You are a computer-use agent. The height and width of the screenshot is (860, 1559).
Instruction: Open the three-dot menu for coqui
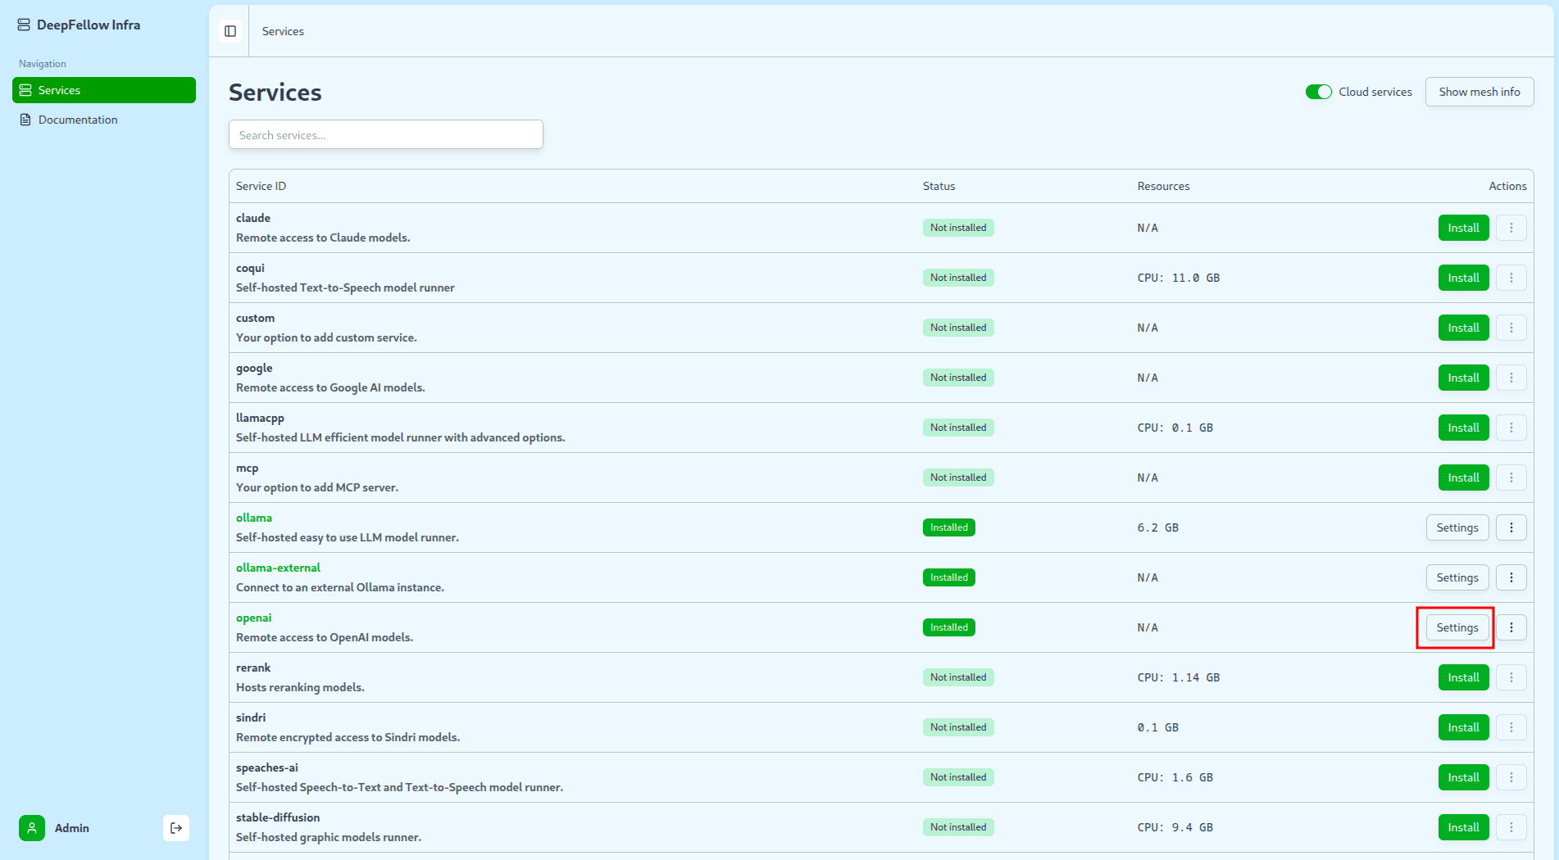click(x=1511, y=278)
